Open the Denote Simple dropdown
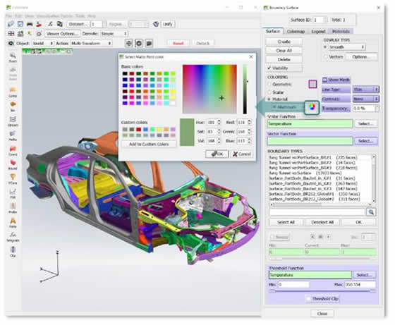 coord(114,33)
